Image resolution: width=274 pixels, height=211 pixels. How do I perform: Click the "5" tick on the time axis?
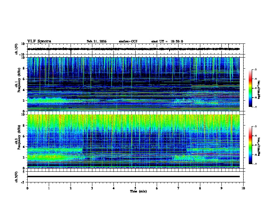coord(135,188)
